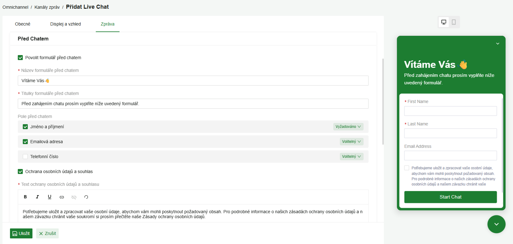This screenshot has width=513, height=244.
Task: Click the Název formuláře před chatem field
Action: point(193,81)
